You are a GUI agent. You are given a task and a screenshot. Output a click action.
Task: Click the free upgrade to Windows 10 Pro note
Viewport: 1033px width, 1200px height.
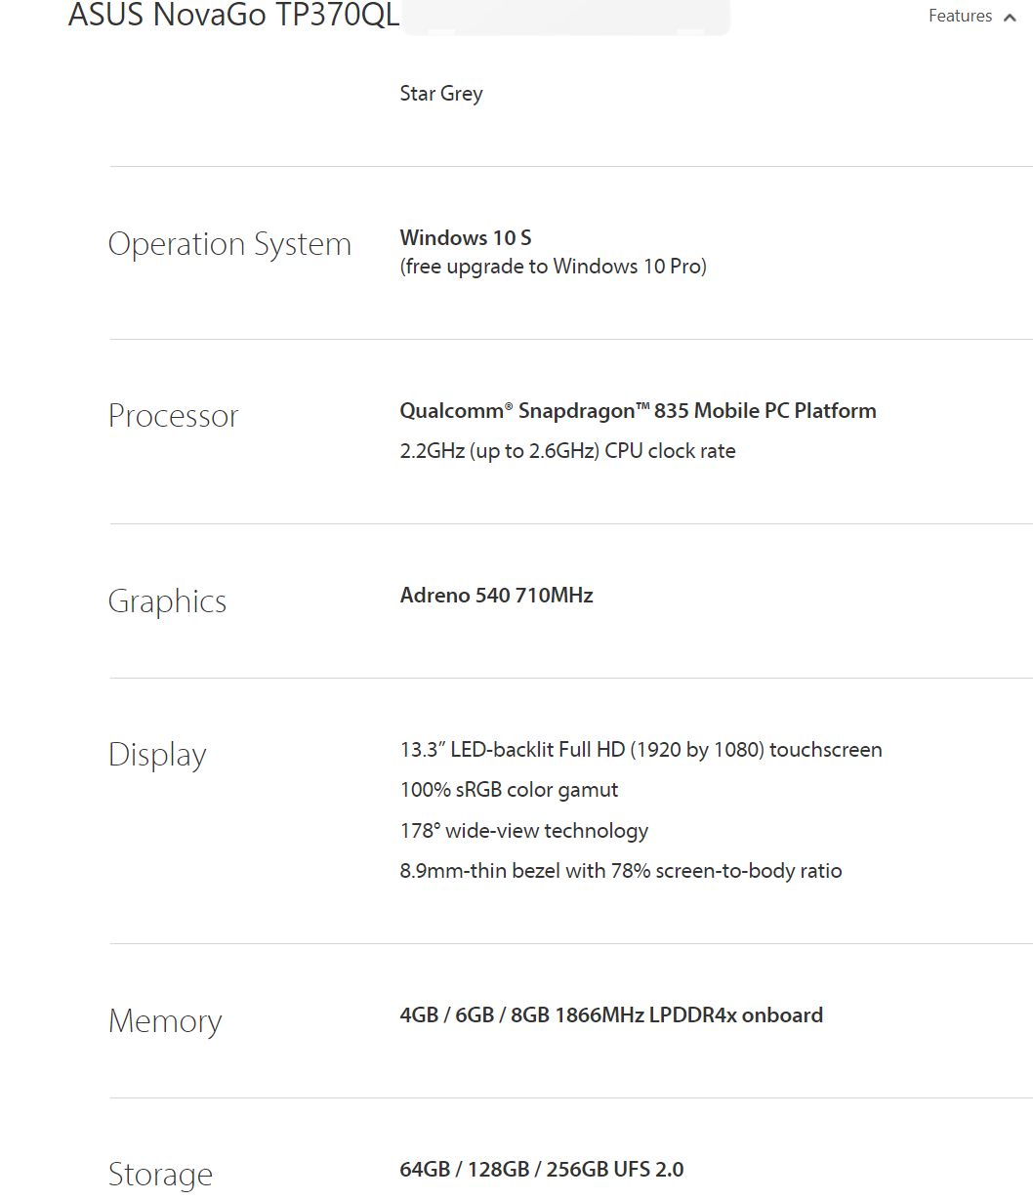(553, 267)
